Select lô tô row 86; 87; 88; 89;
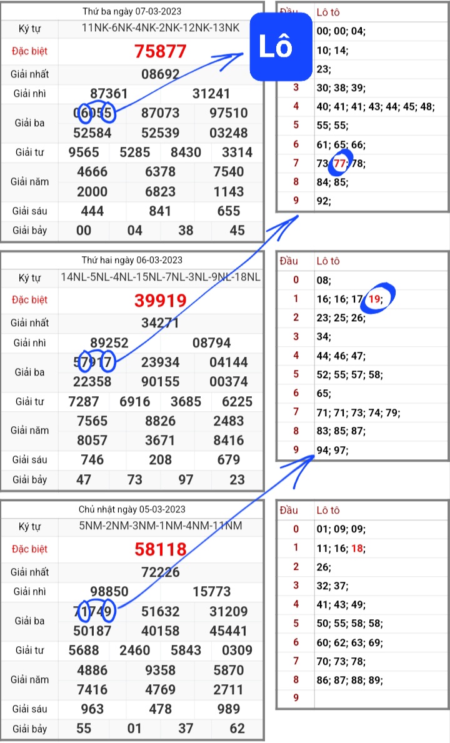Viewport: 450px width, 743px height. [x=349, y=680]
